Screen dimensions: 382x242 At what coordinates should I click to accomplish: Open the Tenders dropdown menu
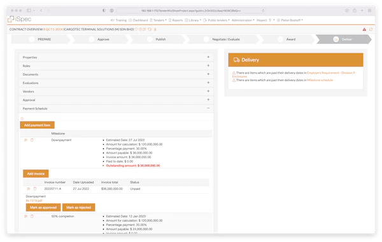pos(158,20)
